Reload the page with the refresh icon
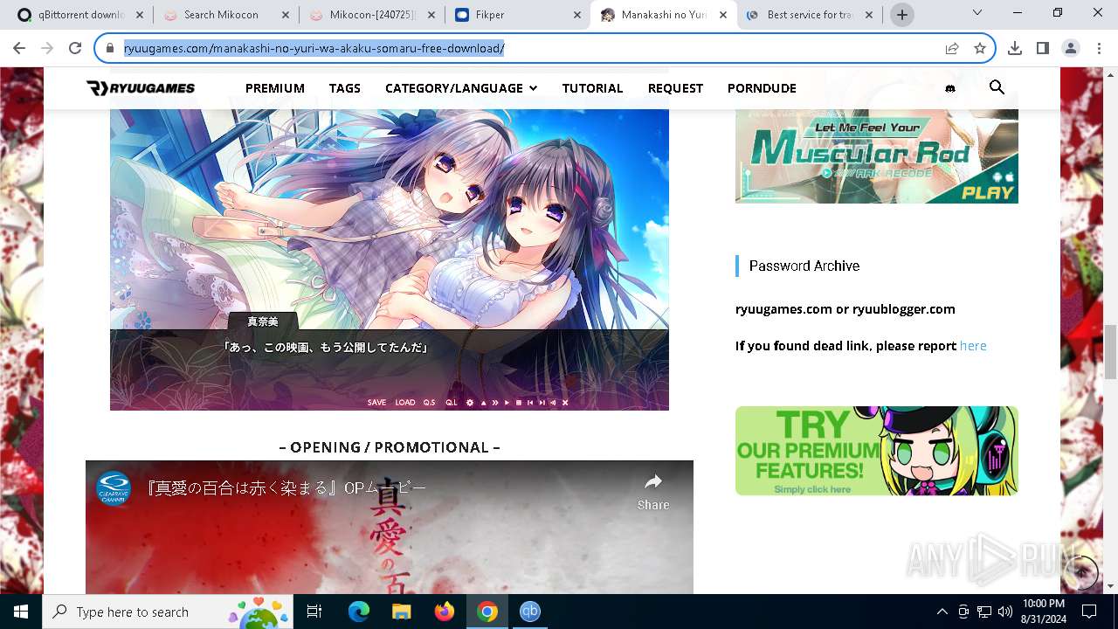 [x=75, y=48]
